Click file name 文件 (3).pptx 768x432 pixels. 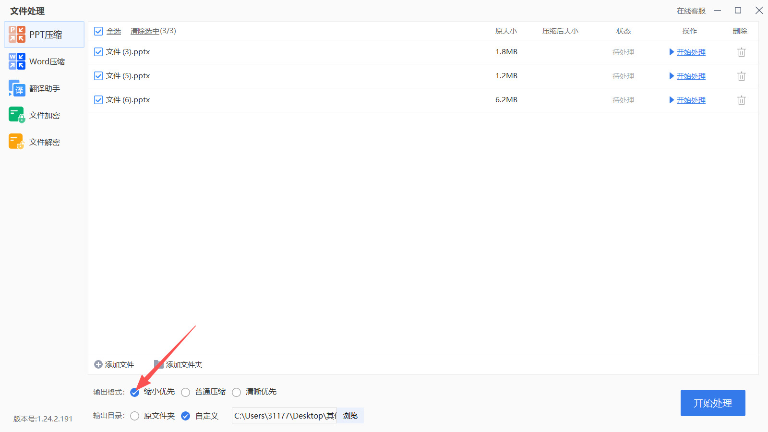click(128, 52)
